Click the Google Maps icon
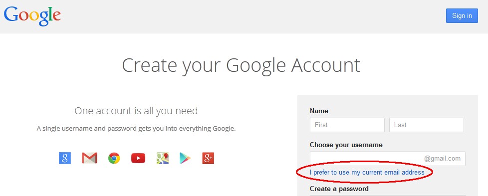This screenshot has height=196, width=488. [x=163, y=158]
